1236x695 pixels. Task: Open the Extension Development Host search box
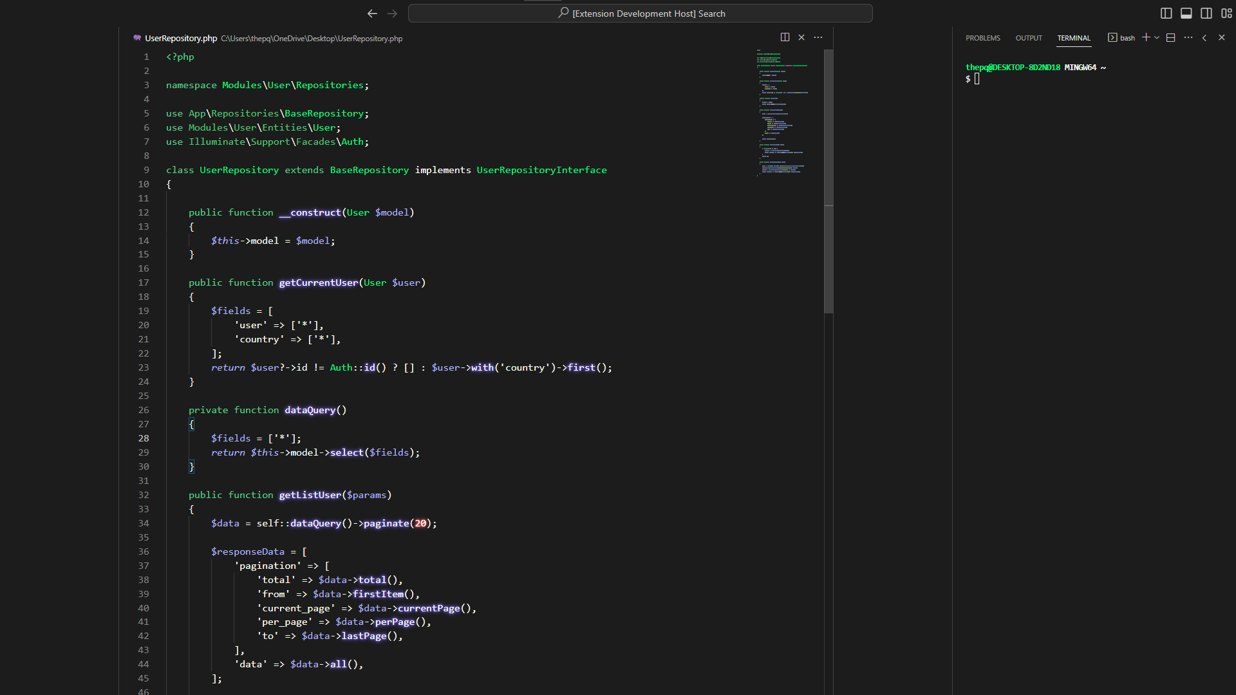tap(641, 14)
